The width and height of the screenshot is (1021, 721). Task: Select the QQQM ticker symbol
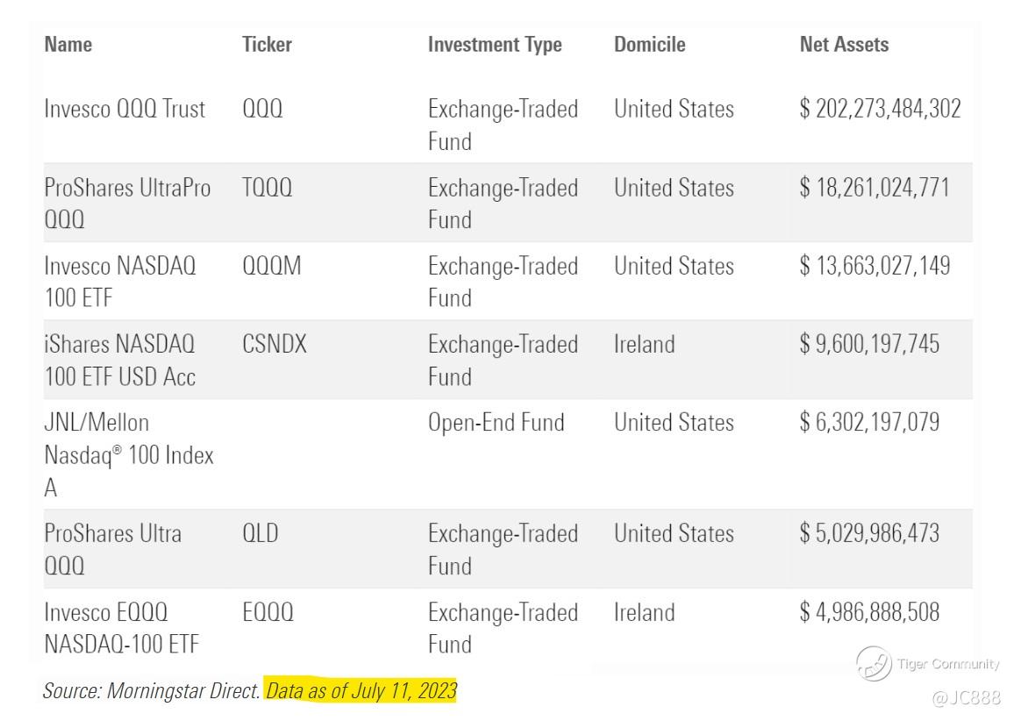[x=271, y=267]
